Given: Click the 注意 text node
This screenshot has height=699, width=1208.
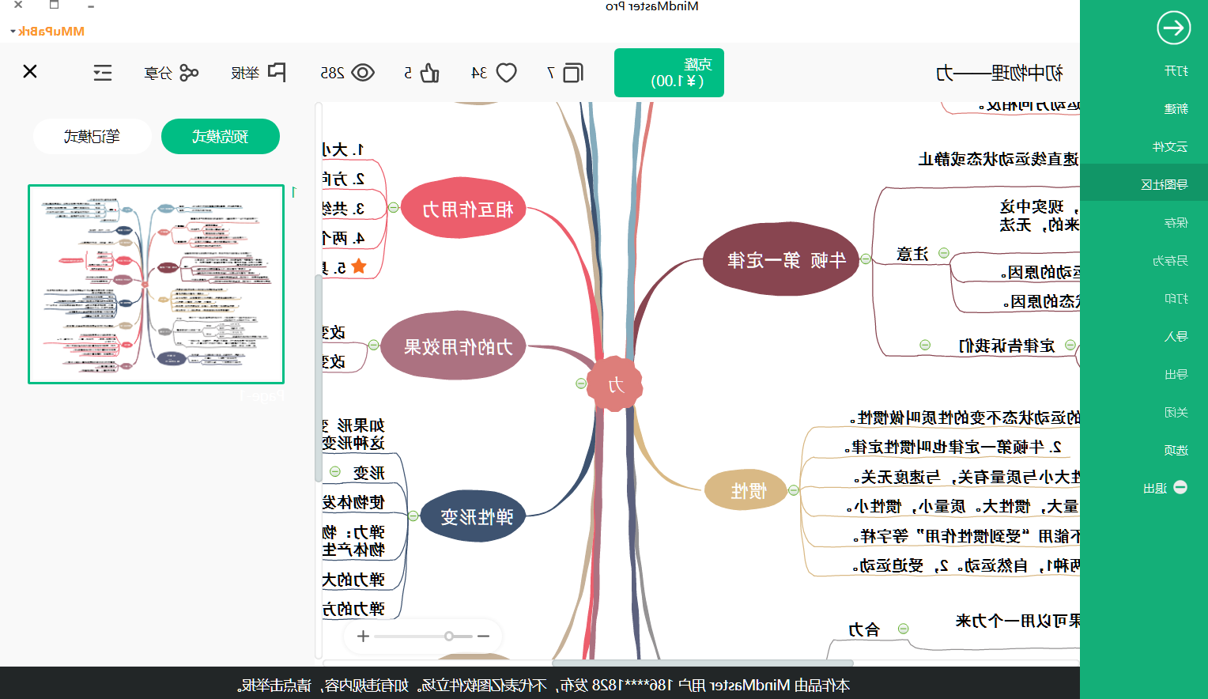Looking at the screenshot, I should coord(912,254).
